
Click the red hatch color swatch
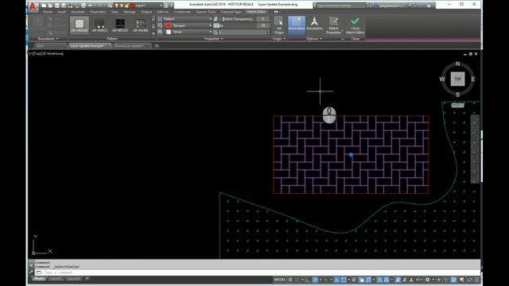(169, 25)
